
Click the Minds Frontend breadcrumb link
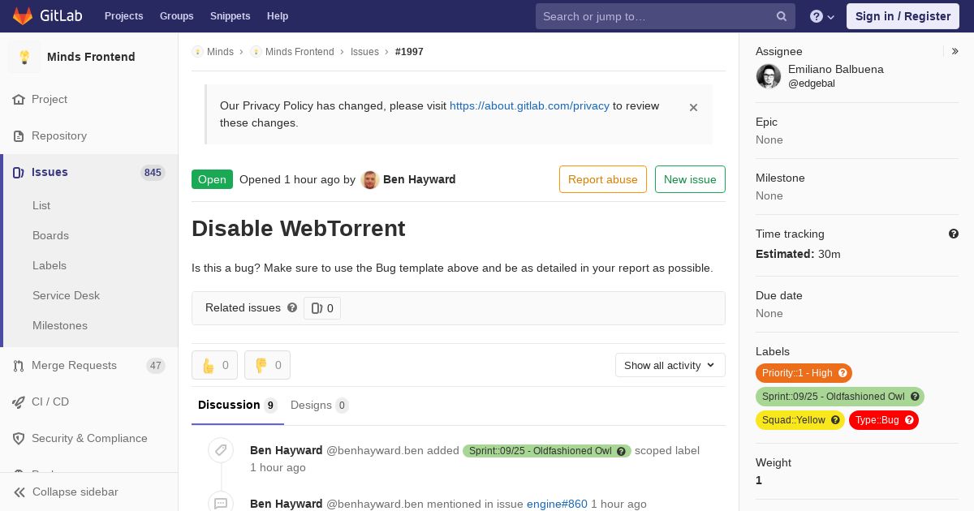[x=300, y=51]
